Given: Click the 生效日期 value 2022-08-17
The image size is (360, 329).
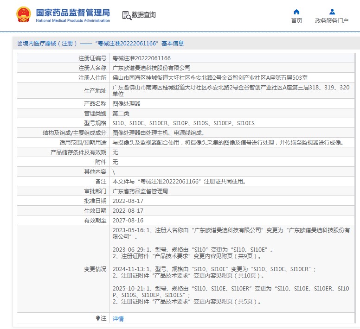Looking at the screenshot, I should click(128, 211).
